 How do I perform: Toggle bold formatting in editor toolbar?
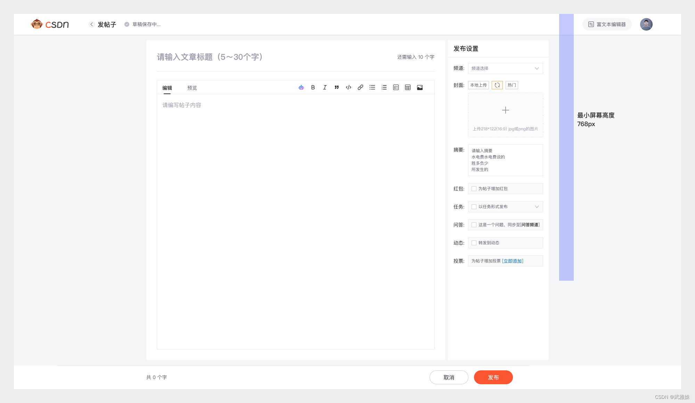pos(313,88)
